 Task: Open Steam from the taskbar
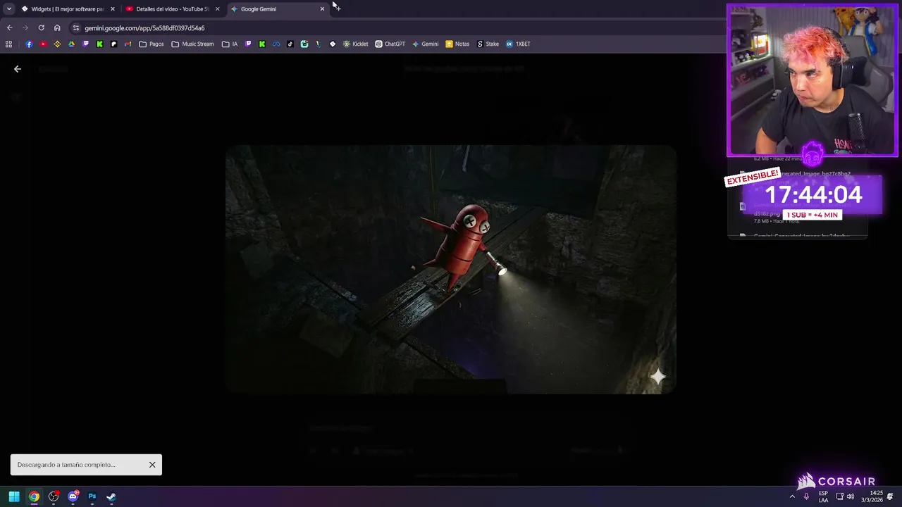[111, 496]
